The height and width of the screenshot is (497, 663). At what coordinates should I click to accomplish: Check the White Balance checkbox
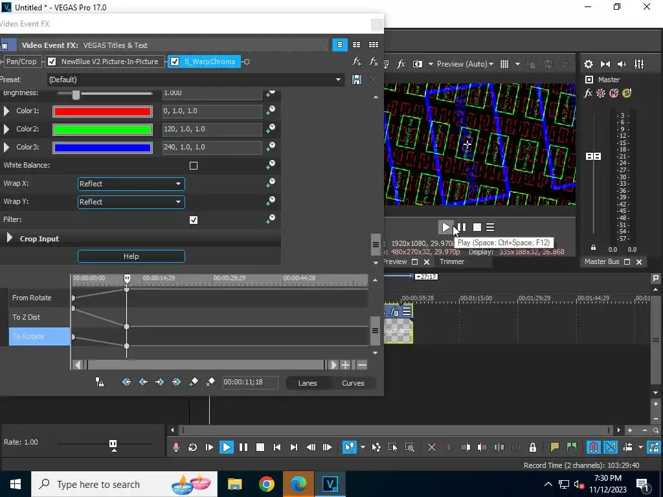pyautogui.click(x=194, y=166)
